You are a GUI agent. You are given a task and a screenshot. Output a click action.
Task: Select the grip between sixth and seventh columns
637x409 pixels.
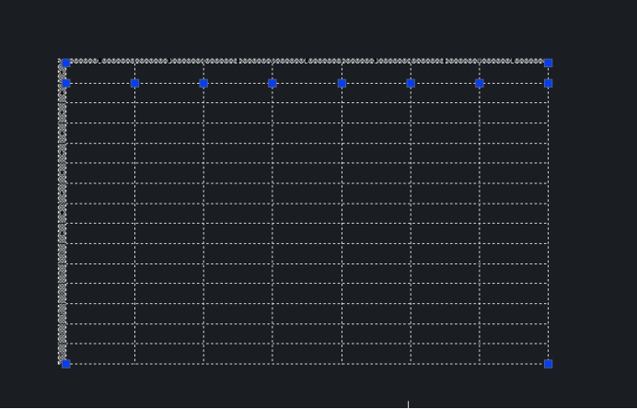(x=480, y=83)
